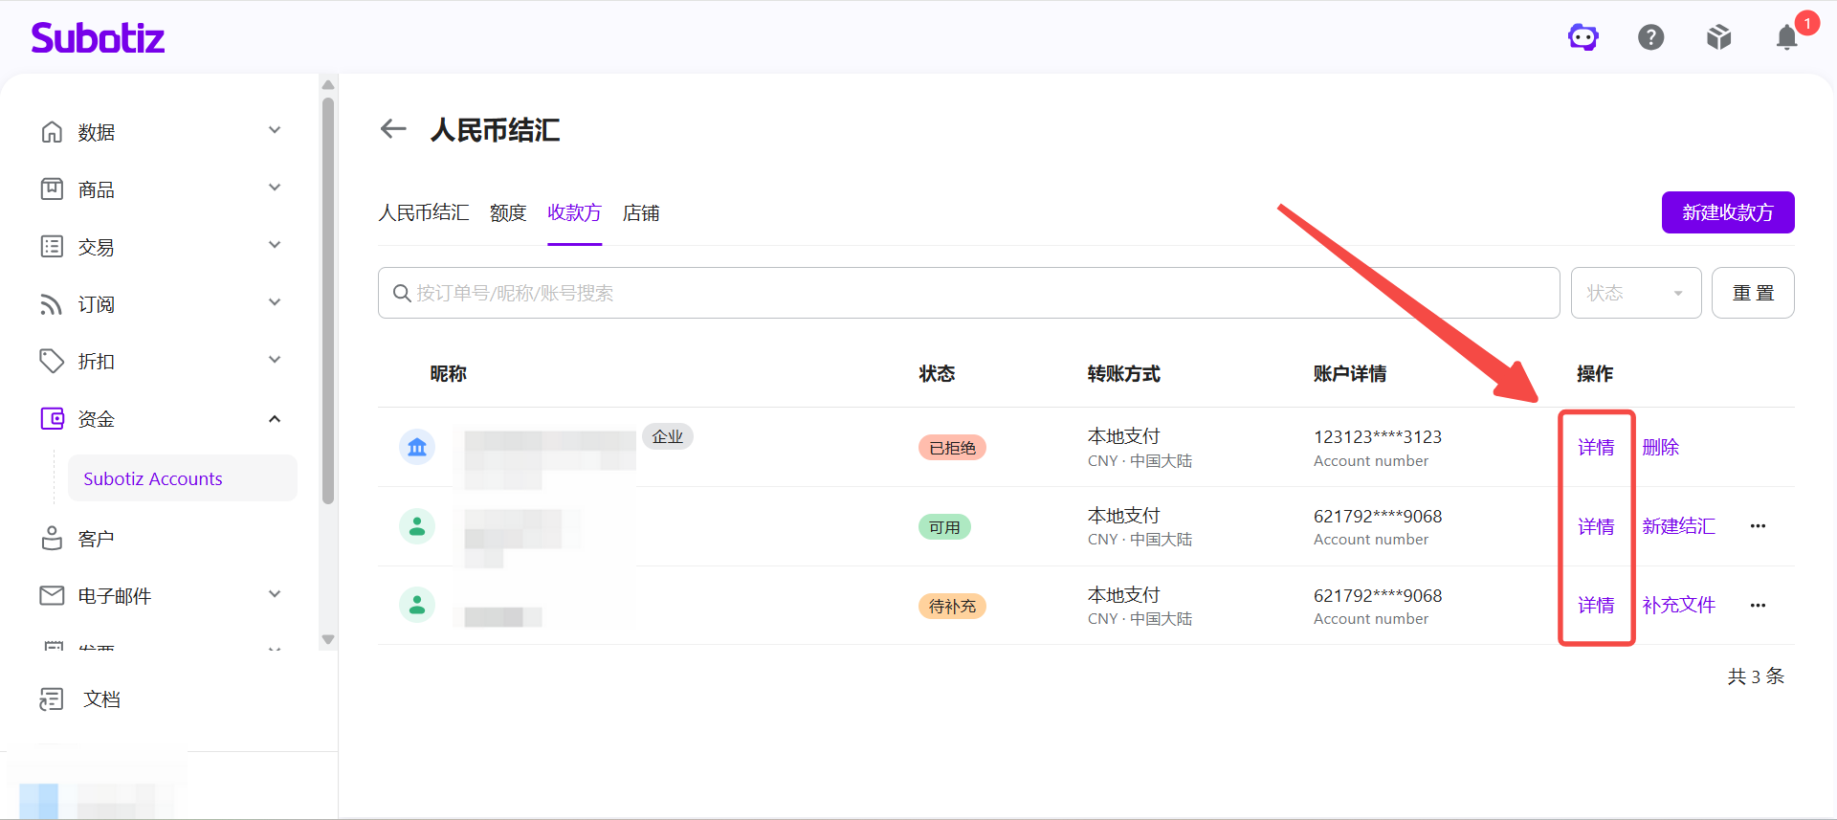
Task: Click the product icon beside 商品
Action: (52, 188)
